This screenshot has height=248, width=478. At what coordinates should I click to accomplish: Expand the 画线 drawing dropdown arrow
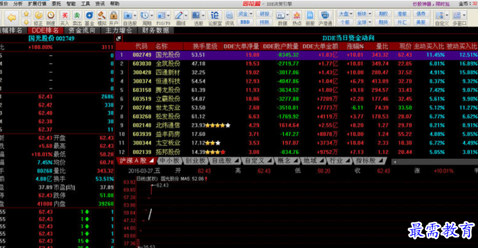186,15
